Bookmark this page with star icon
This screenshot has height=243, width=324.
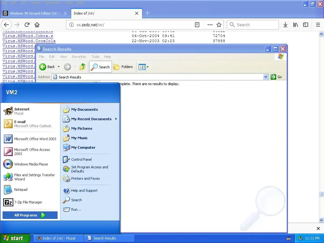tap(219, 25)
